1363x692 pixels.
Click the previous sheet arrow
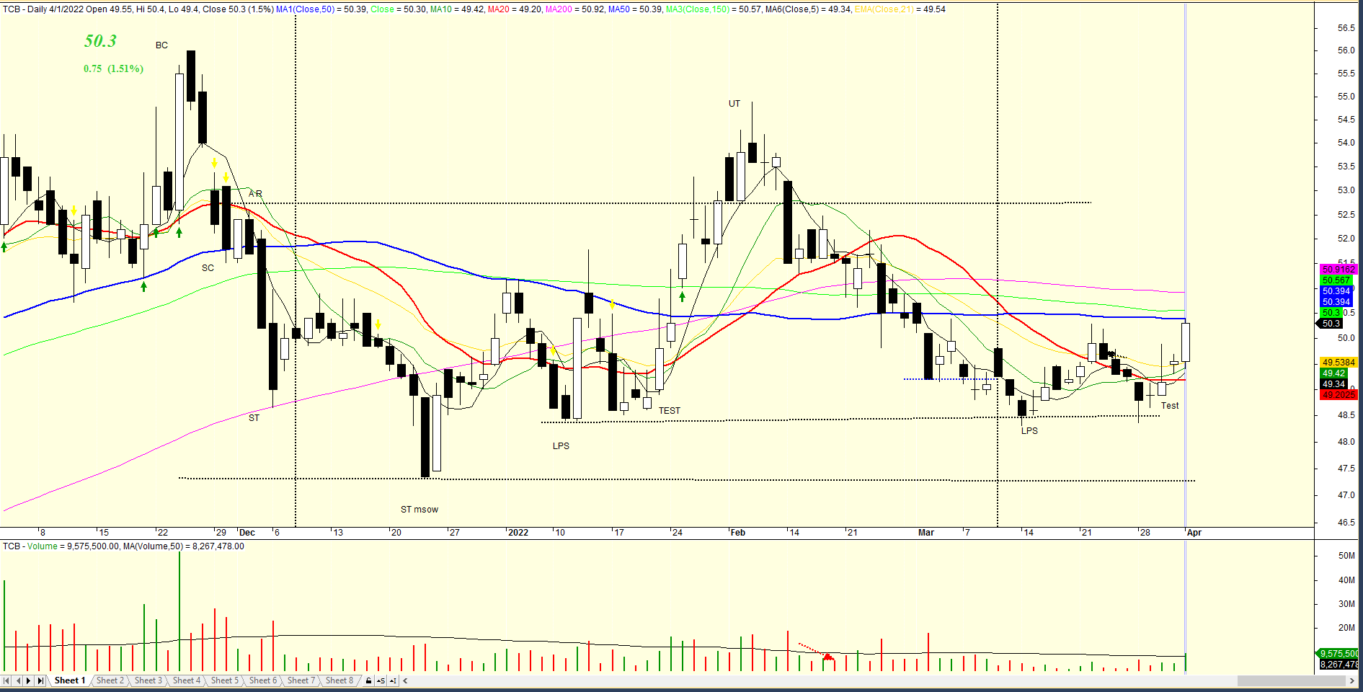click(18, 680)
